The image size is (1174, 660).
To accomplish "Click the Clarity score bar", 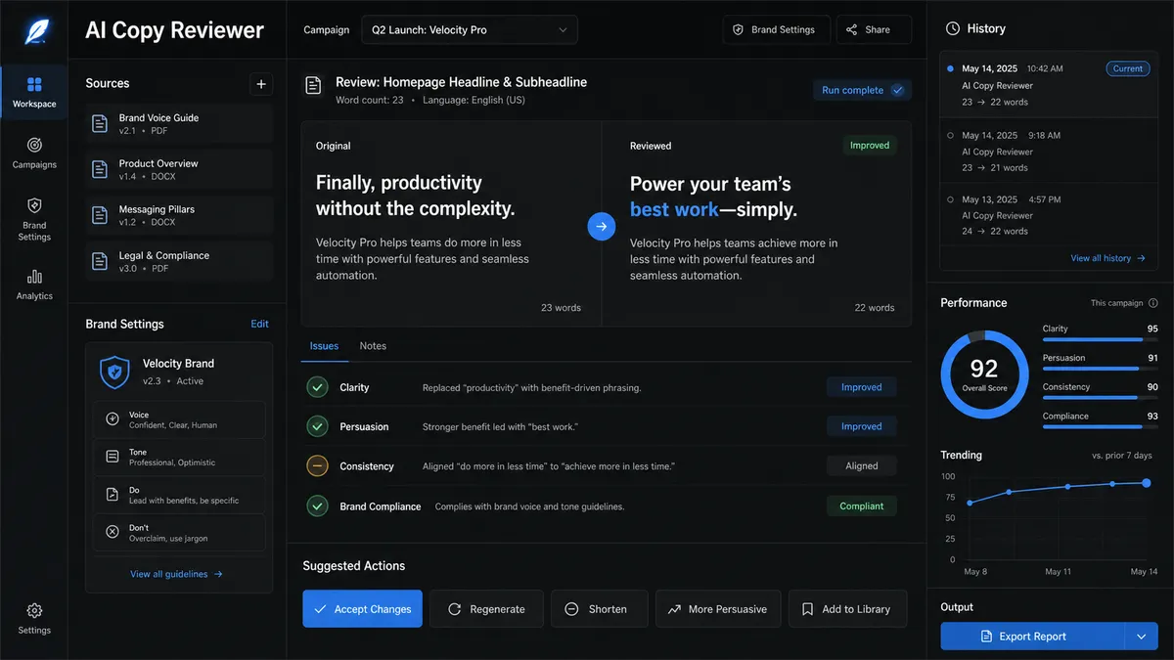I will (x=1101, y=339).
